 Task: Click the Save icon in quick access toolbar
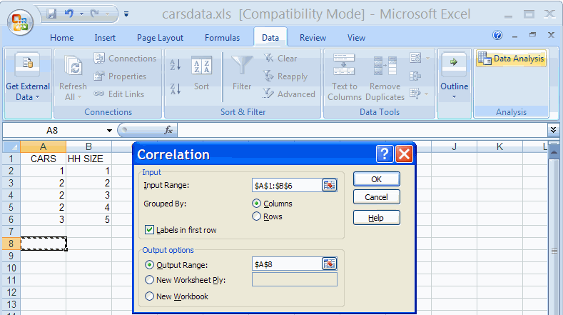click(51, 14)
